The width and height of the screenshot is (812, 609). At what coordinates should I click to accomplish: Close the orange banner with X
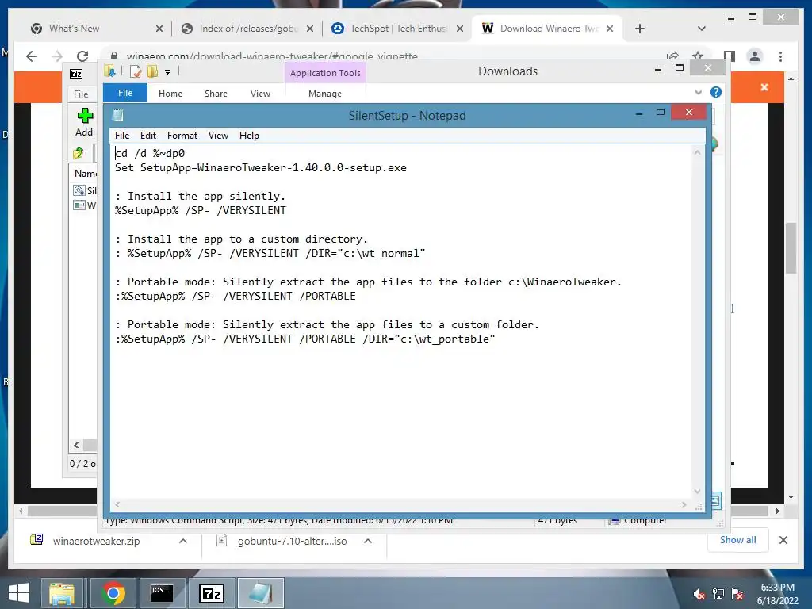pyautogui.click(x=764, y=87)
